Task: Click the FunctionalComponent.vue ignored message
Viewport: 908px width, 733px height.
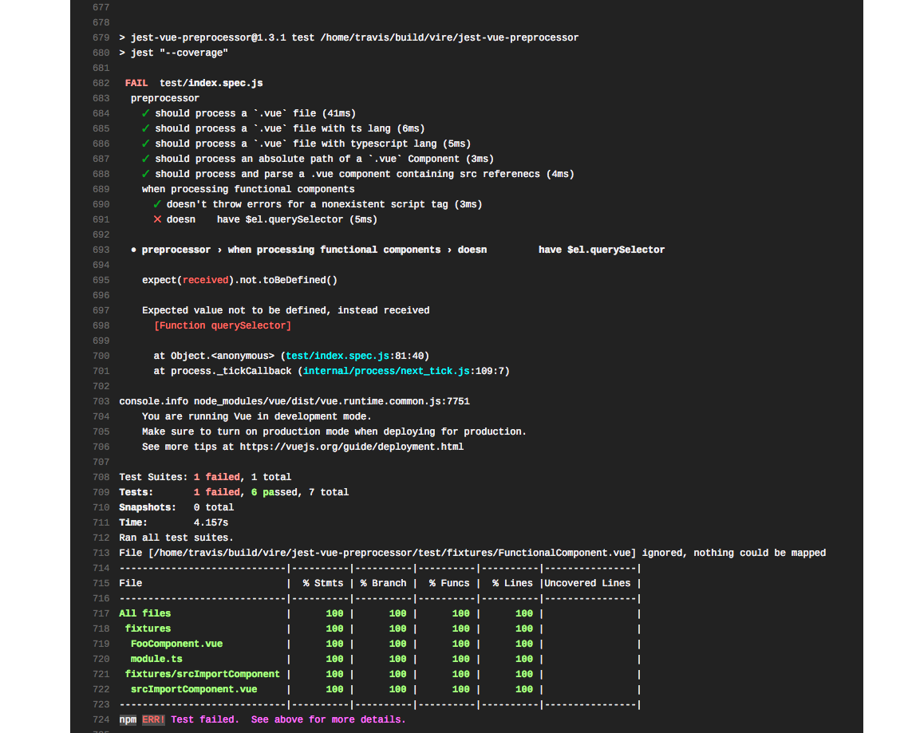Action: point(472,553)
